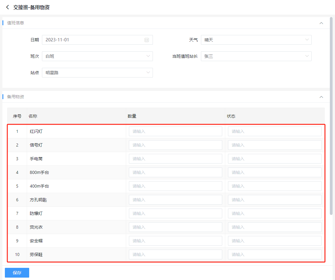The image size is (335, 280).
Task: Click the back arrow beside 交接班-备用物资
Action: (x=8, y=7)
